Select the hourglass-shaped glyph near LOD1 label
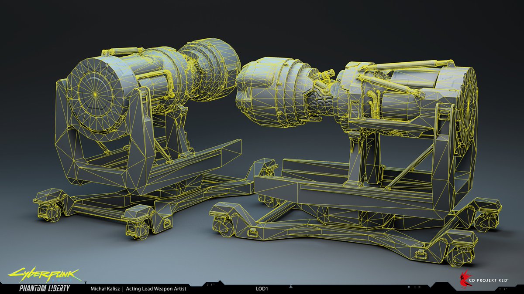 click(291, 286)
